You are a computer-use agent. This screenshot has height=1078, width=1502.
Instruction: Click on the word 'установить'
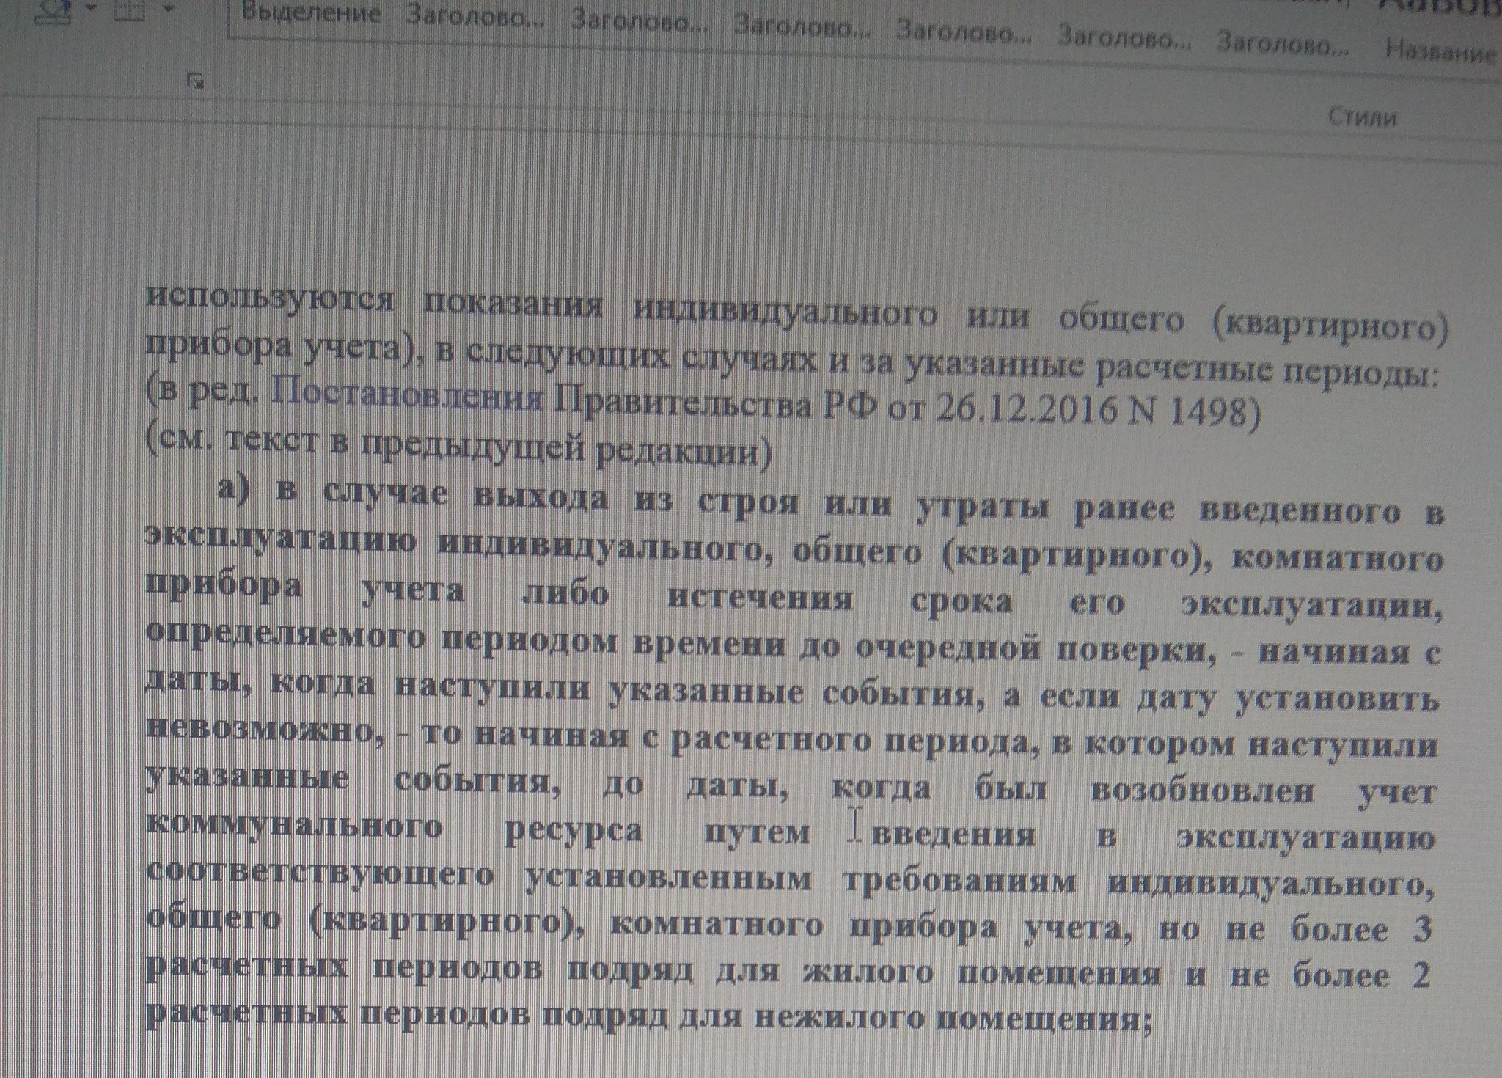coord(1337,700)
